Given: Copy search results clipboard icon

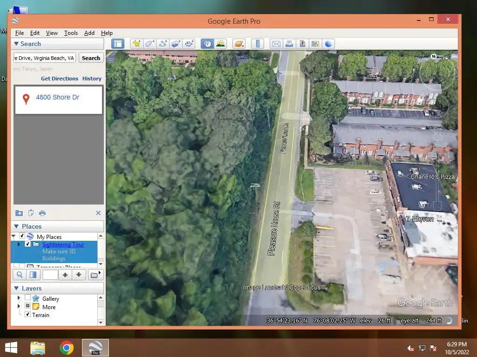Looking at the screenshot, I should (31, 213).
